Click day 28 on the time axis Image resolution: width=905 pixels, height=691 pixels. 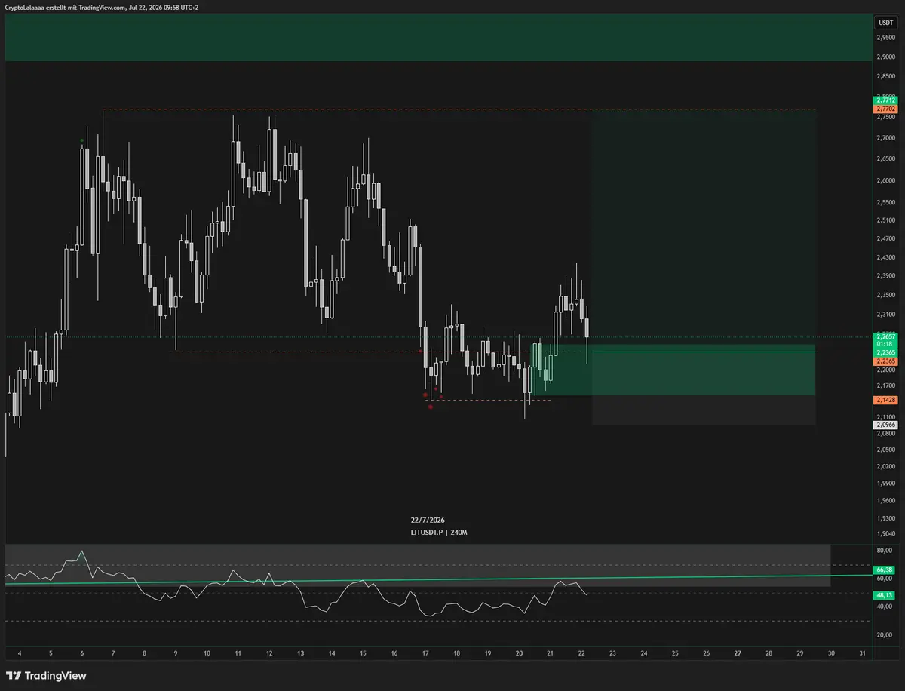click(x=768, y=653)
